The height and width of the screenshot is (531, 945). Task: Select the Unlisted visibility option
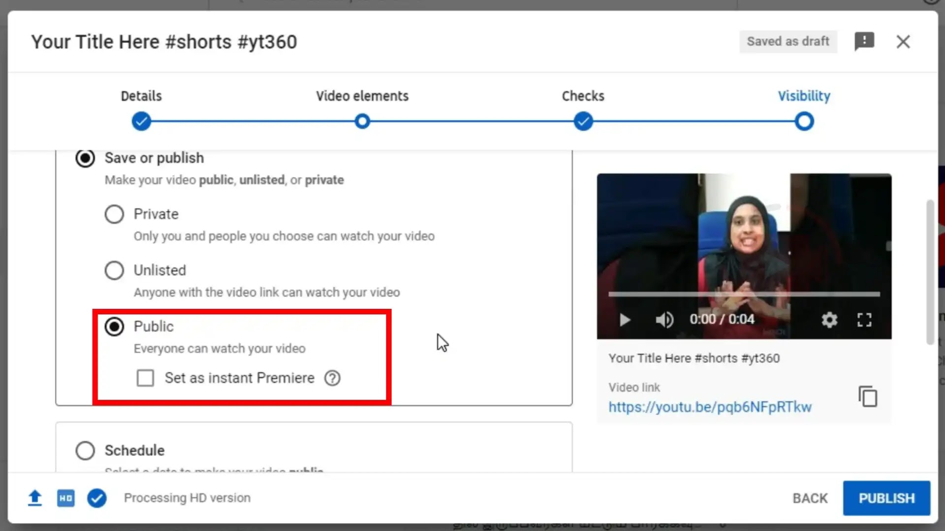coord(114,270)
